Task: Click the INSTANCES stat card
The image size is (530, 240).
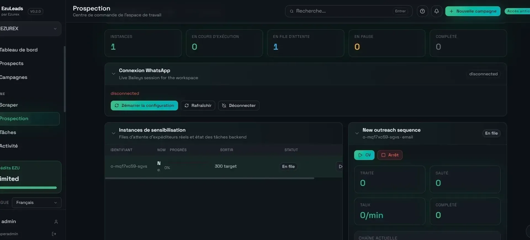Action: 143,43
